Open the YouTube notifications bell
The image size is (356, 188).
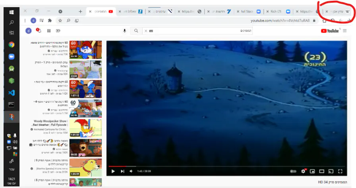click(39, 31)
